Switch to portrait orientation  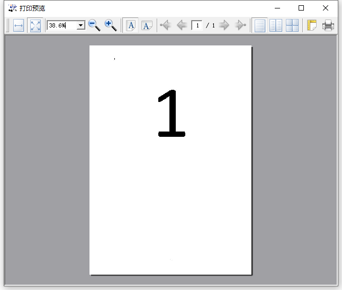[131, 25]
